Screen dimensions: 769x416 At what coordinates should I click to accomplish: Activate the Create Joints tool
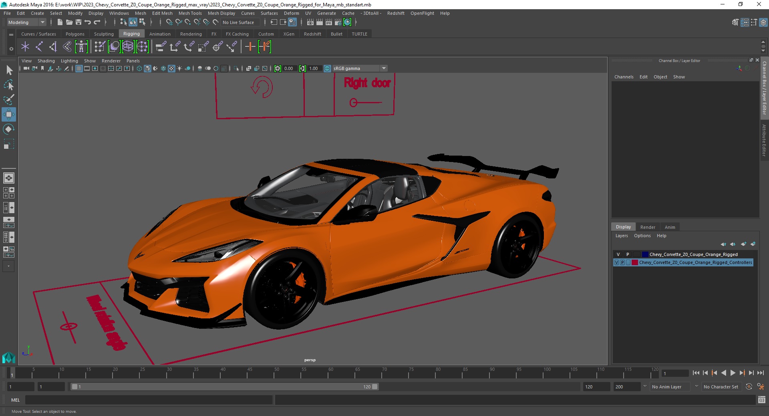pos(39,47)
